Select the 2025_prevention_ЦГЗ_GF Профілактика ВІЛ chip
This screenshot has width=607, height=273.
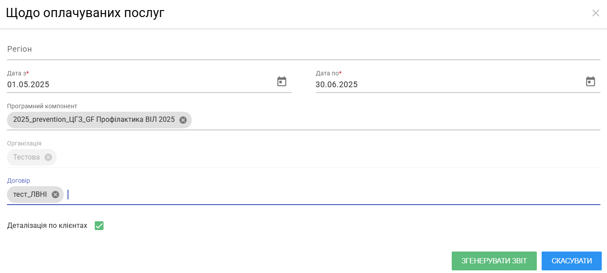coord(94,120)
